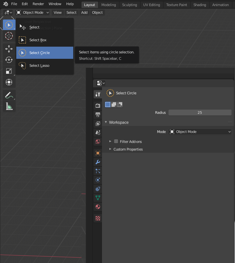Switch to the Modeling workspace tab
235x263 pixels.
(x=109, y=5)
